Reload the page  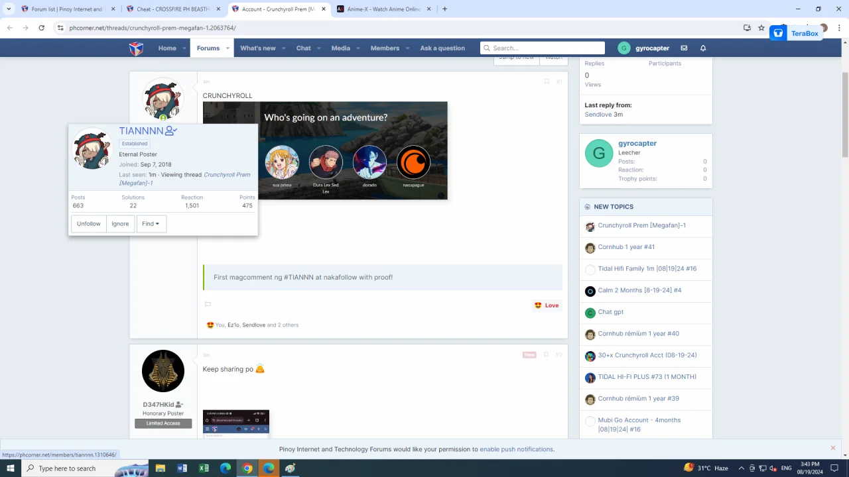41,28
